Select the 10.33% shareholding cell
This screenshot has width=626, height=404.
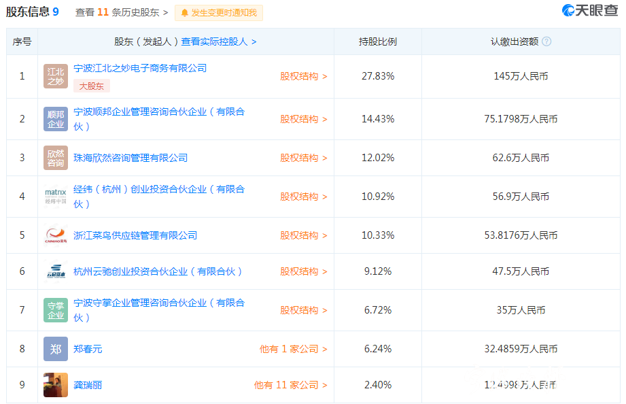(378, 235)
